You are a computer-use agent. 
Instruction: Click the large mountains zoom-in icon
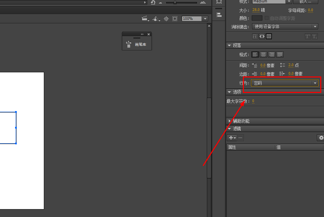coord(203,2)
